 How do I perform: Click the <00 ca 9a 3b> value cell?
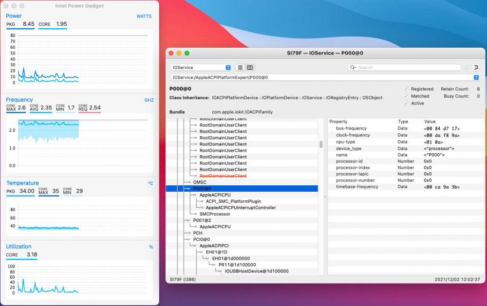442,187
